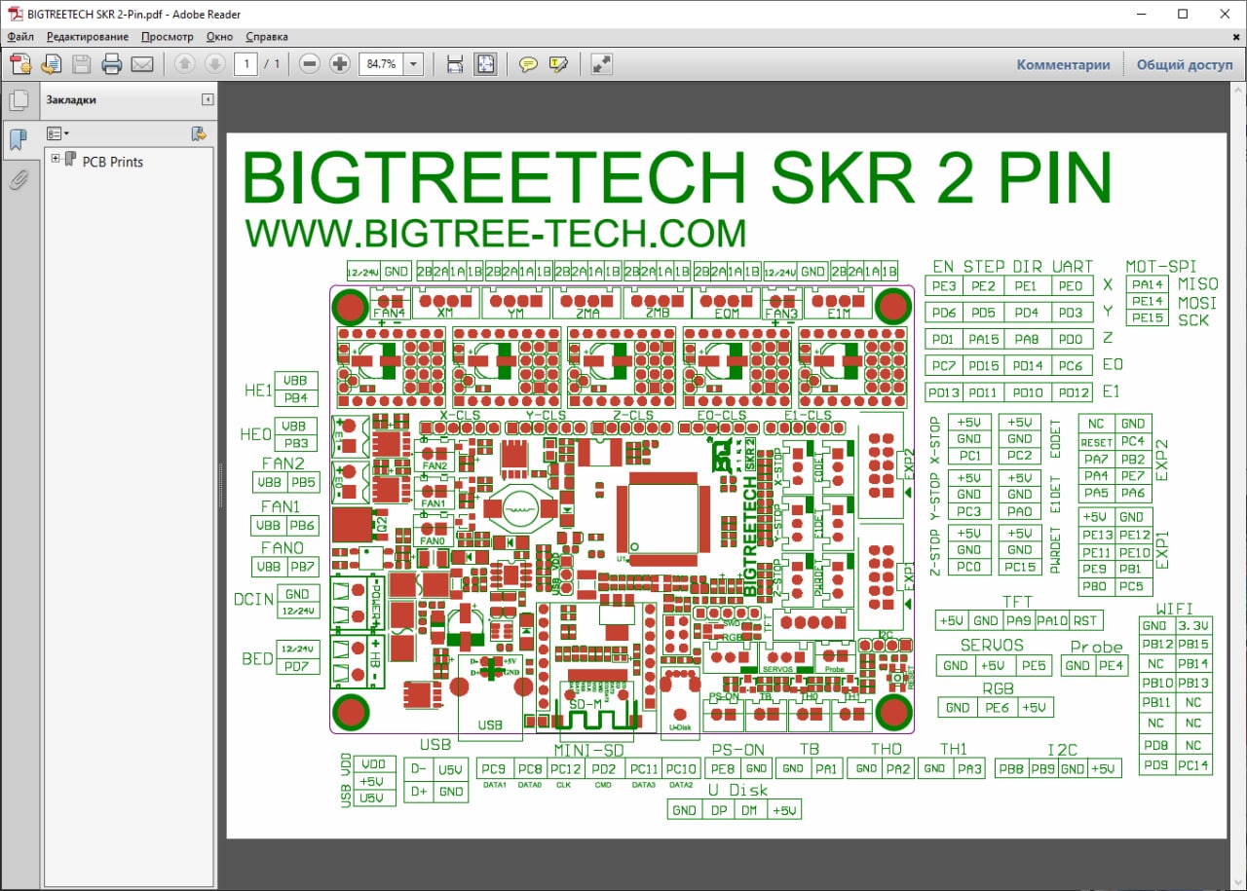Open attachments paperclip panel icon

18,180
